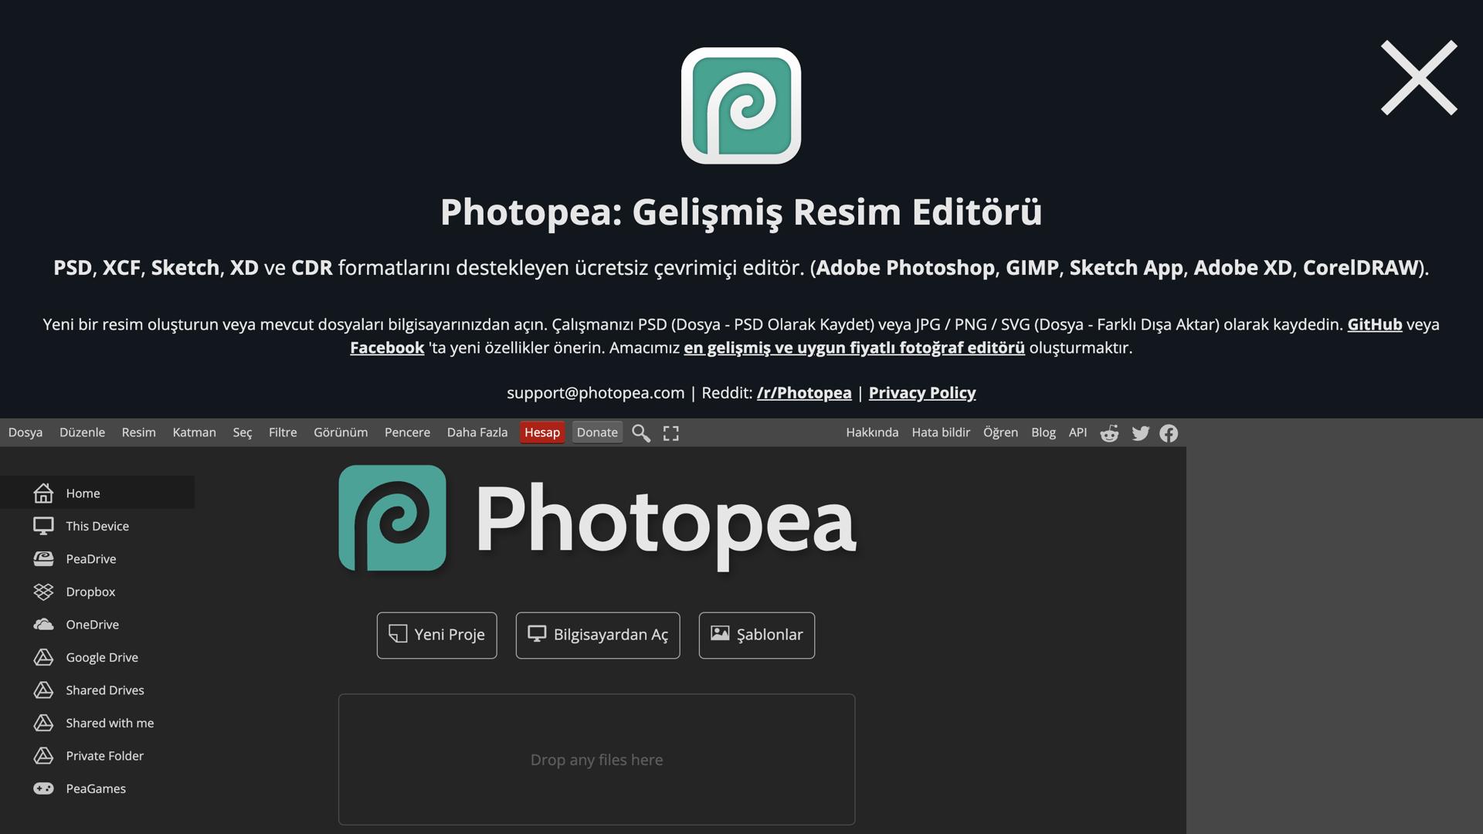1483x834 pixels.
Task: Open the Dosya menu
Action: (x=25, y=432)
